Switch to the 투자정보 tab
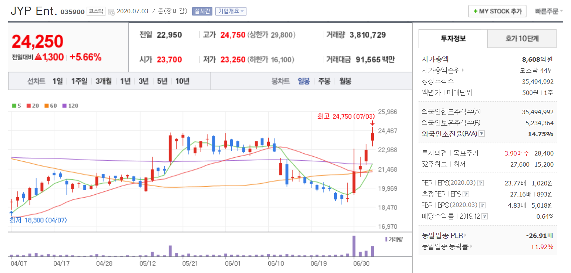This screenshot has height=273, width=571. (x=453, y=38)
